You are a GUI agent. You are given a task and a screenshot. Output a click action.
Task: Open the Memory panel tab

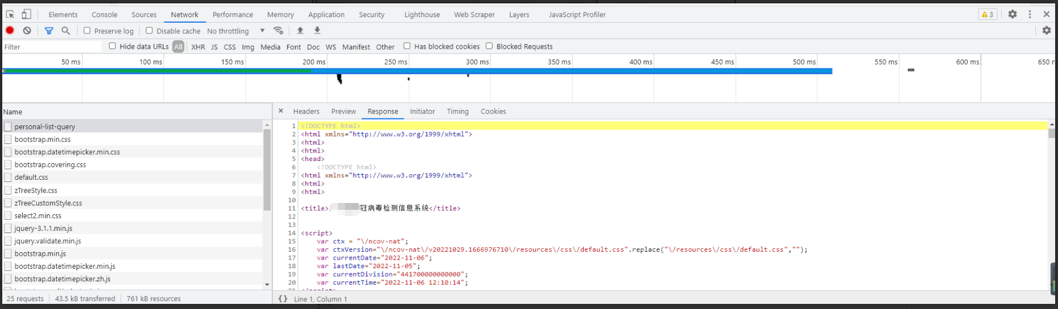(x=280, y=15)
